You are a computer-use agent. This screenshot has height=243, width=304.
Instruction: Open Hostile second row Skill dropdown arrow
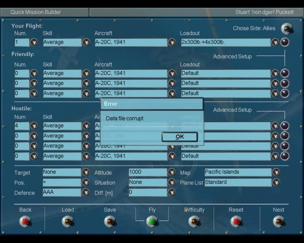tap(86, 136)
